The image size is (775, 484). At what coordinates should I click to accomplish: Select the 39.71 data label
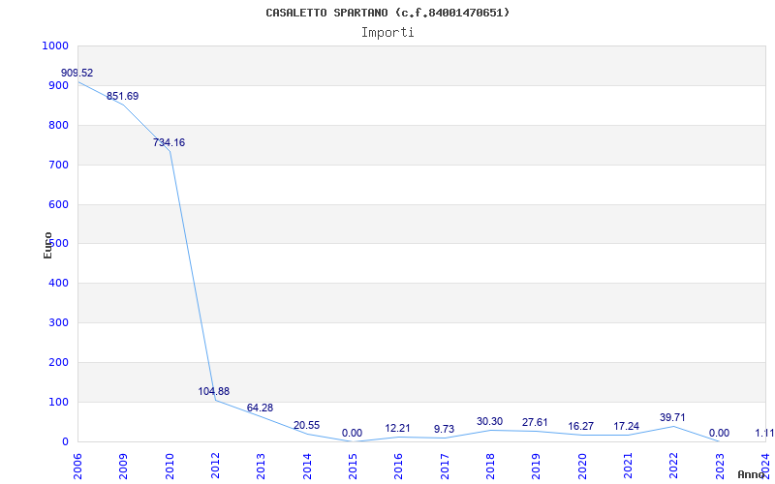[672, 418]
